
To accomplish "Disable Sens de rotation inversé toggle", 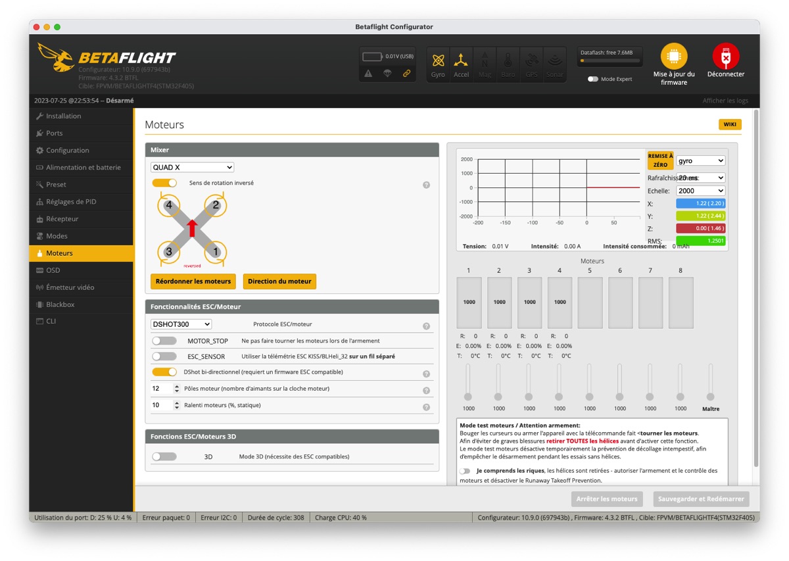I will tap(164, 183).
